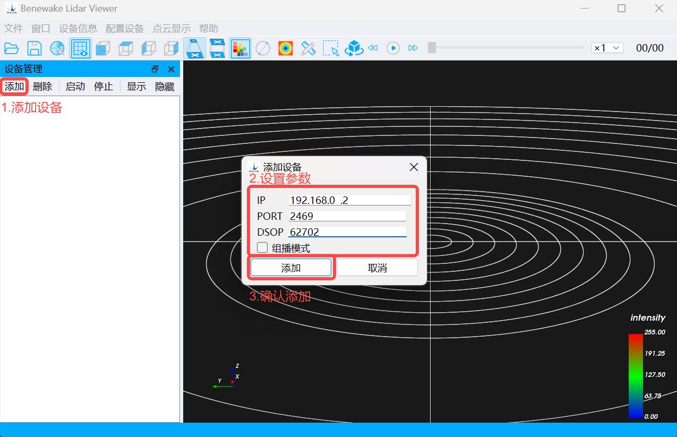
Task: Open the 帮助 menu
Action: tap(209, 29)
